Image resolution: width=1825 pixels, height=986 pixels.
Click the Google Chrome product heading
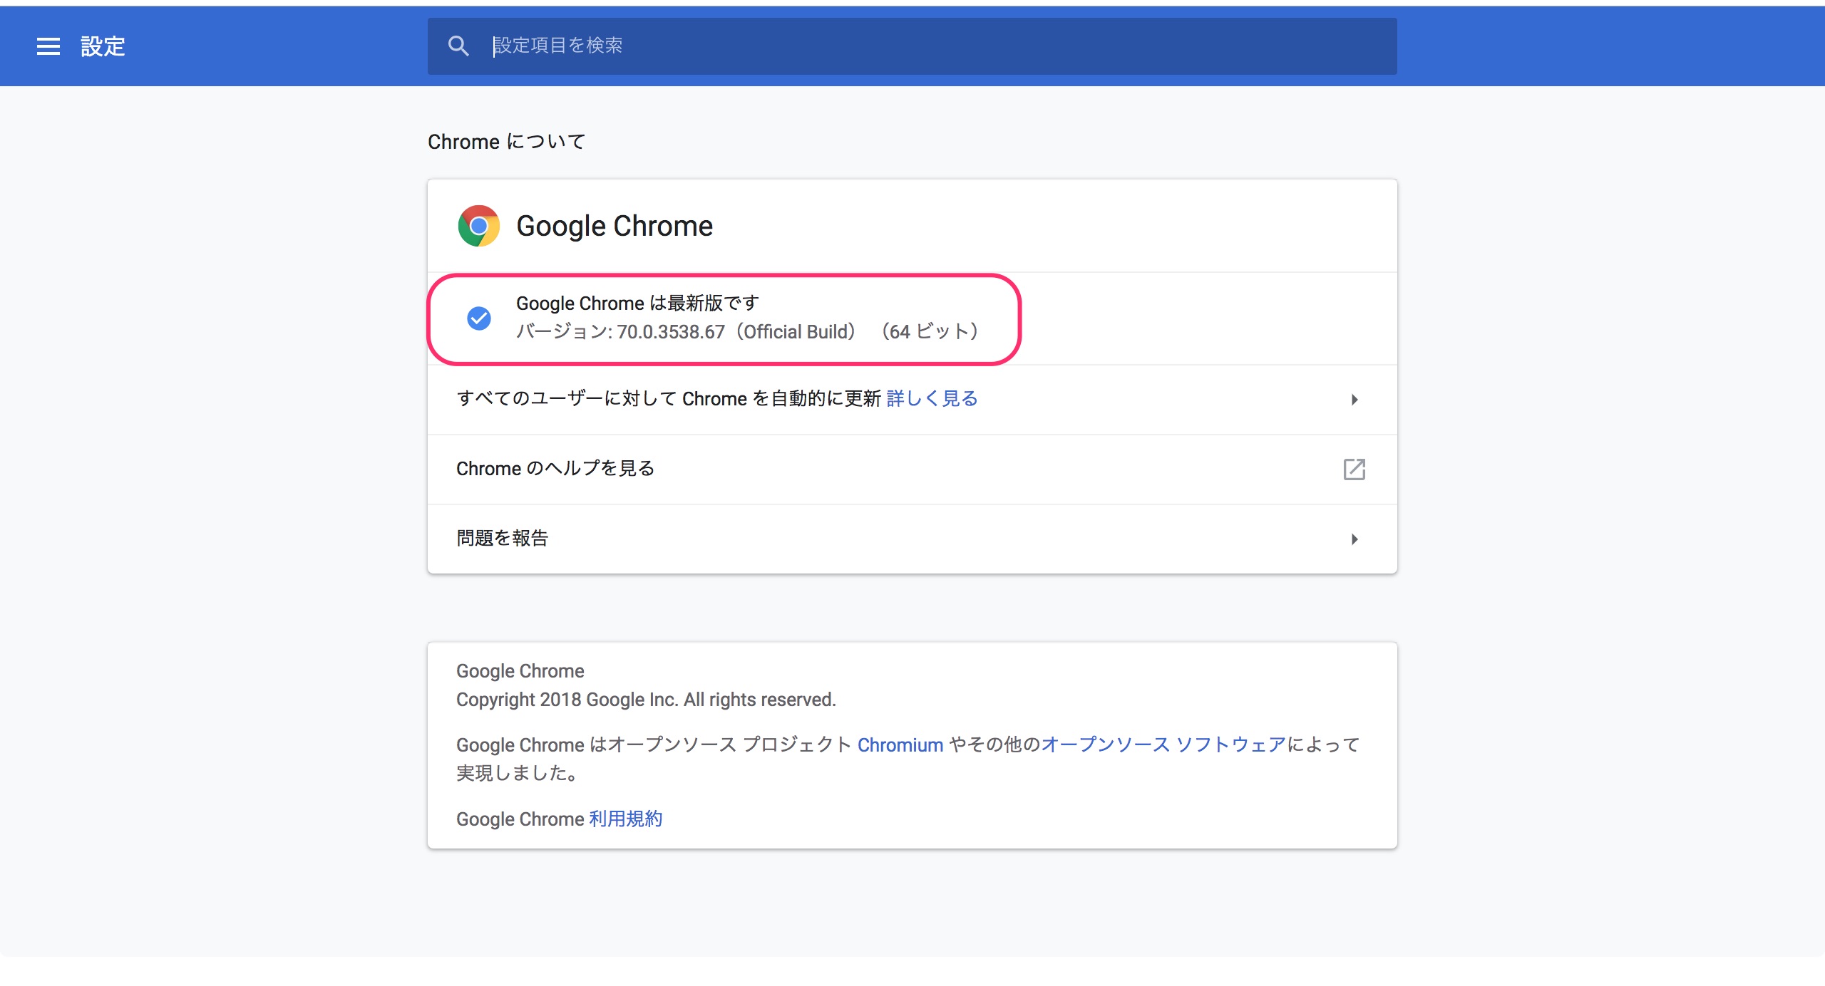[x=614, y=226]
